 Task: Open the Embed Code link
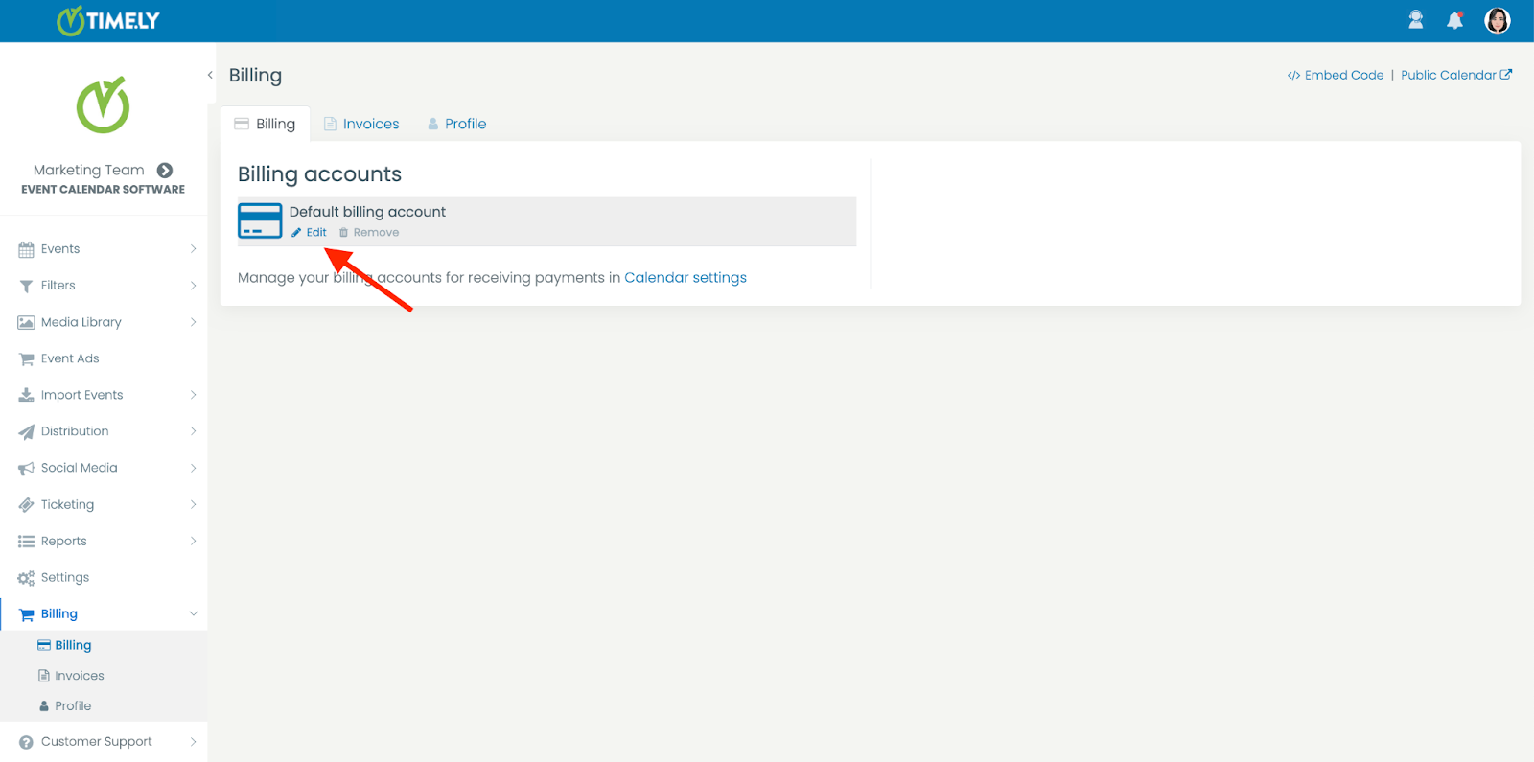pyautogui.click(x=1336, y=75)
